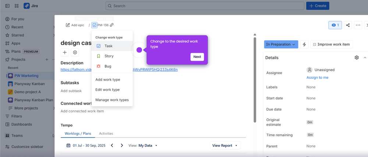
Task: Open the app switcher grid icon
Action: coord(17,6)
